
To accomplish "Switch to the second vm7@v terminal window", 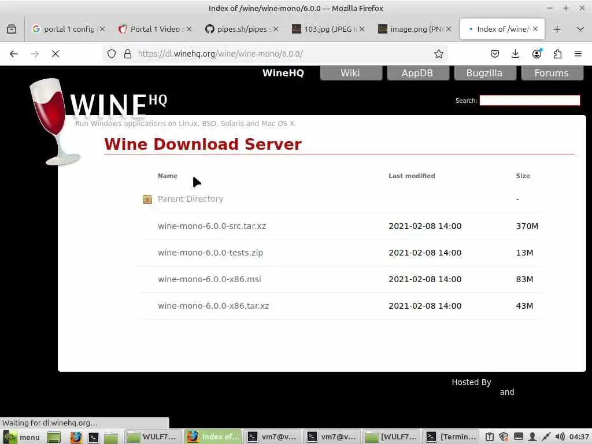I will [x=332, y=437].
